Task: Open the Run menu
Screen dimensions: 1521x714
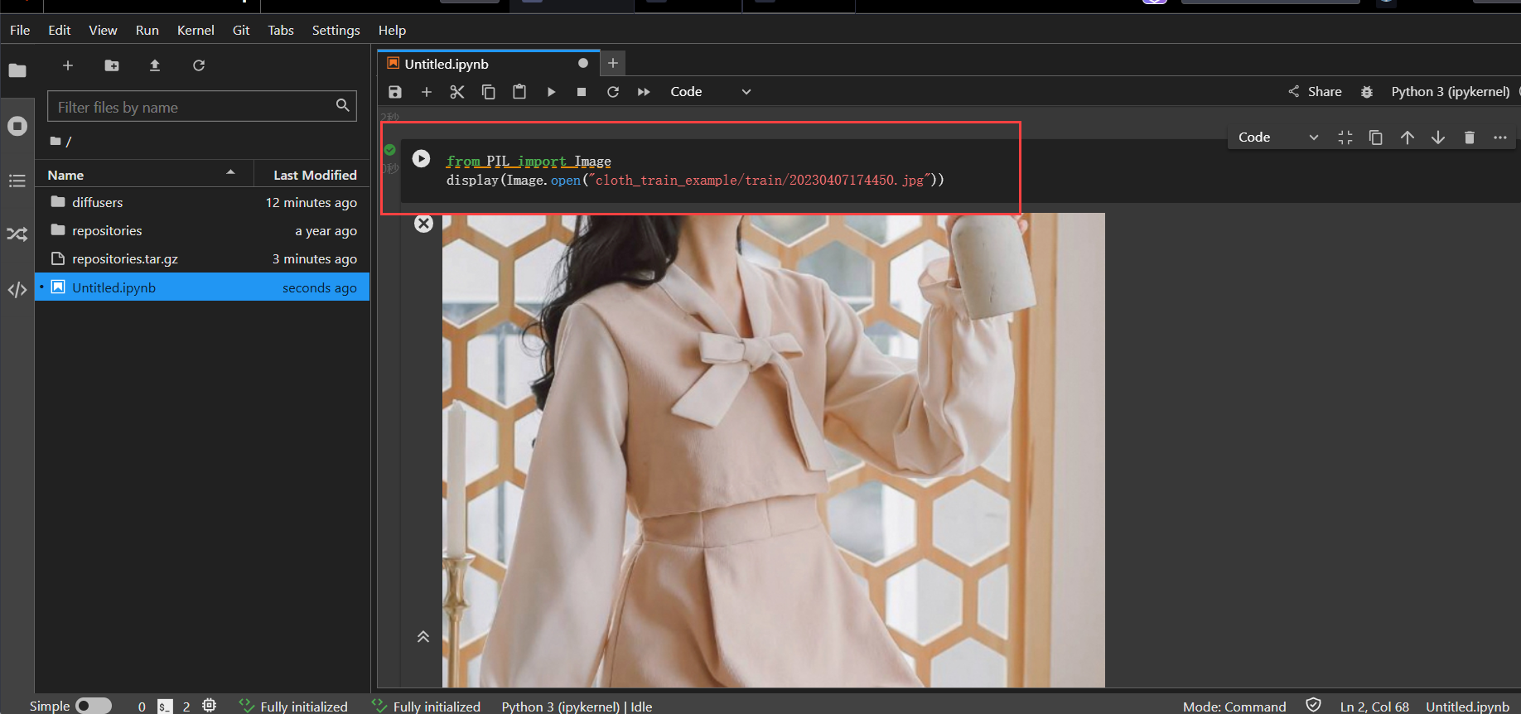Action: pos(147,30)
